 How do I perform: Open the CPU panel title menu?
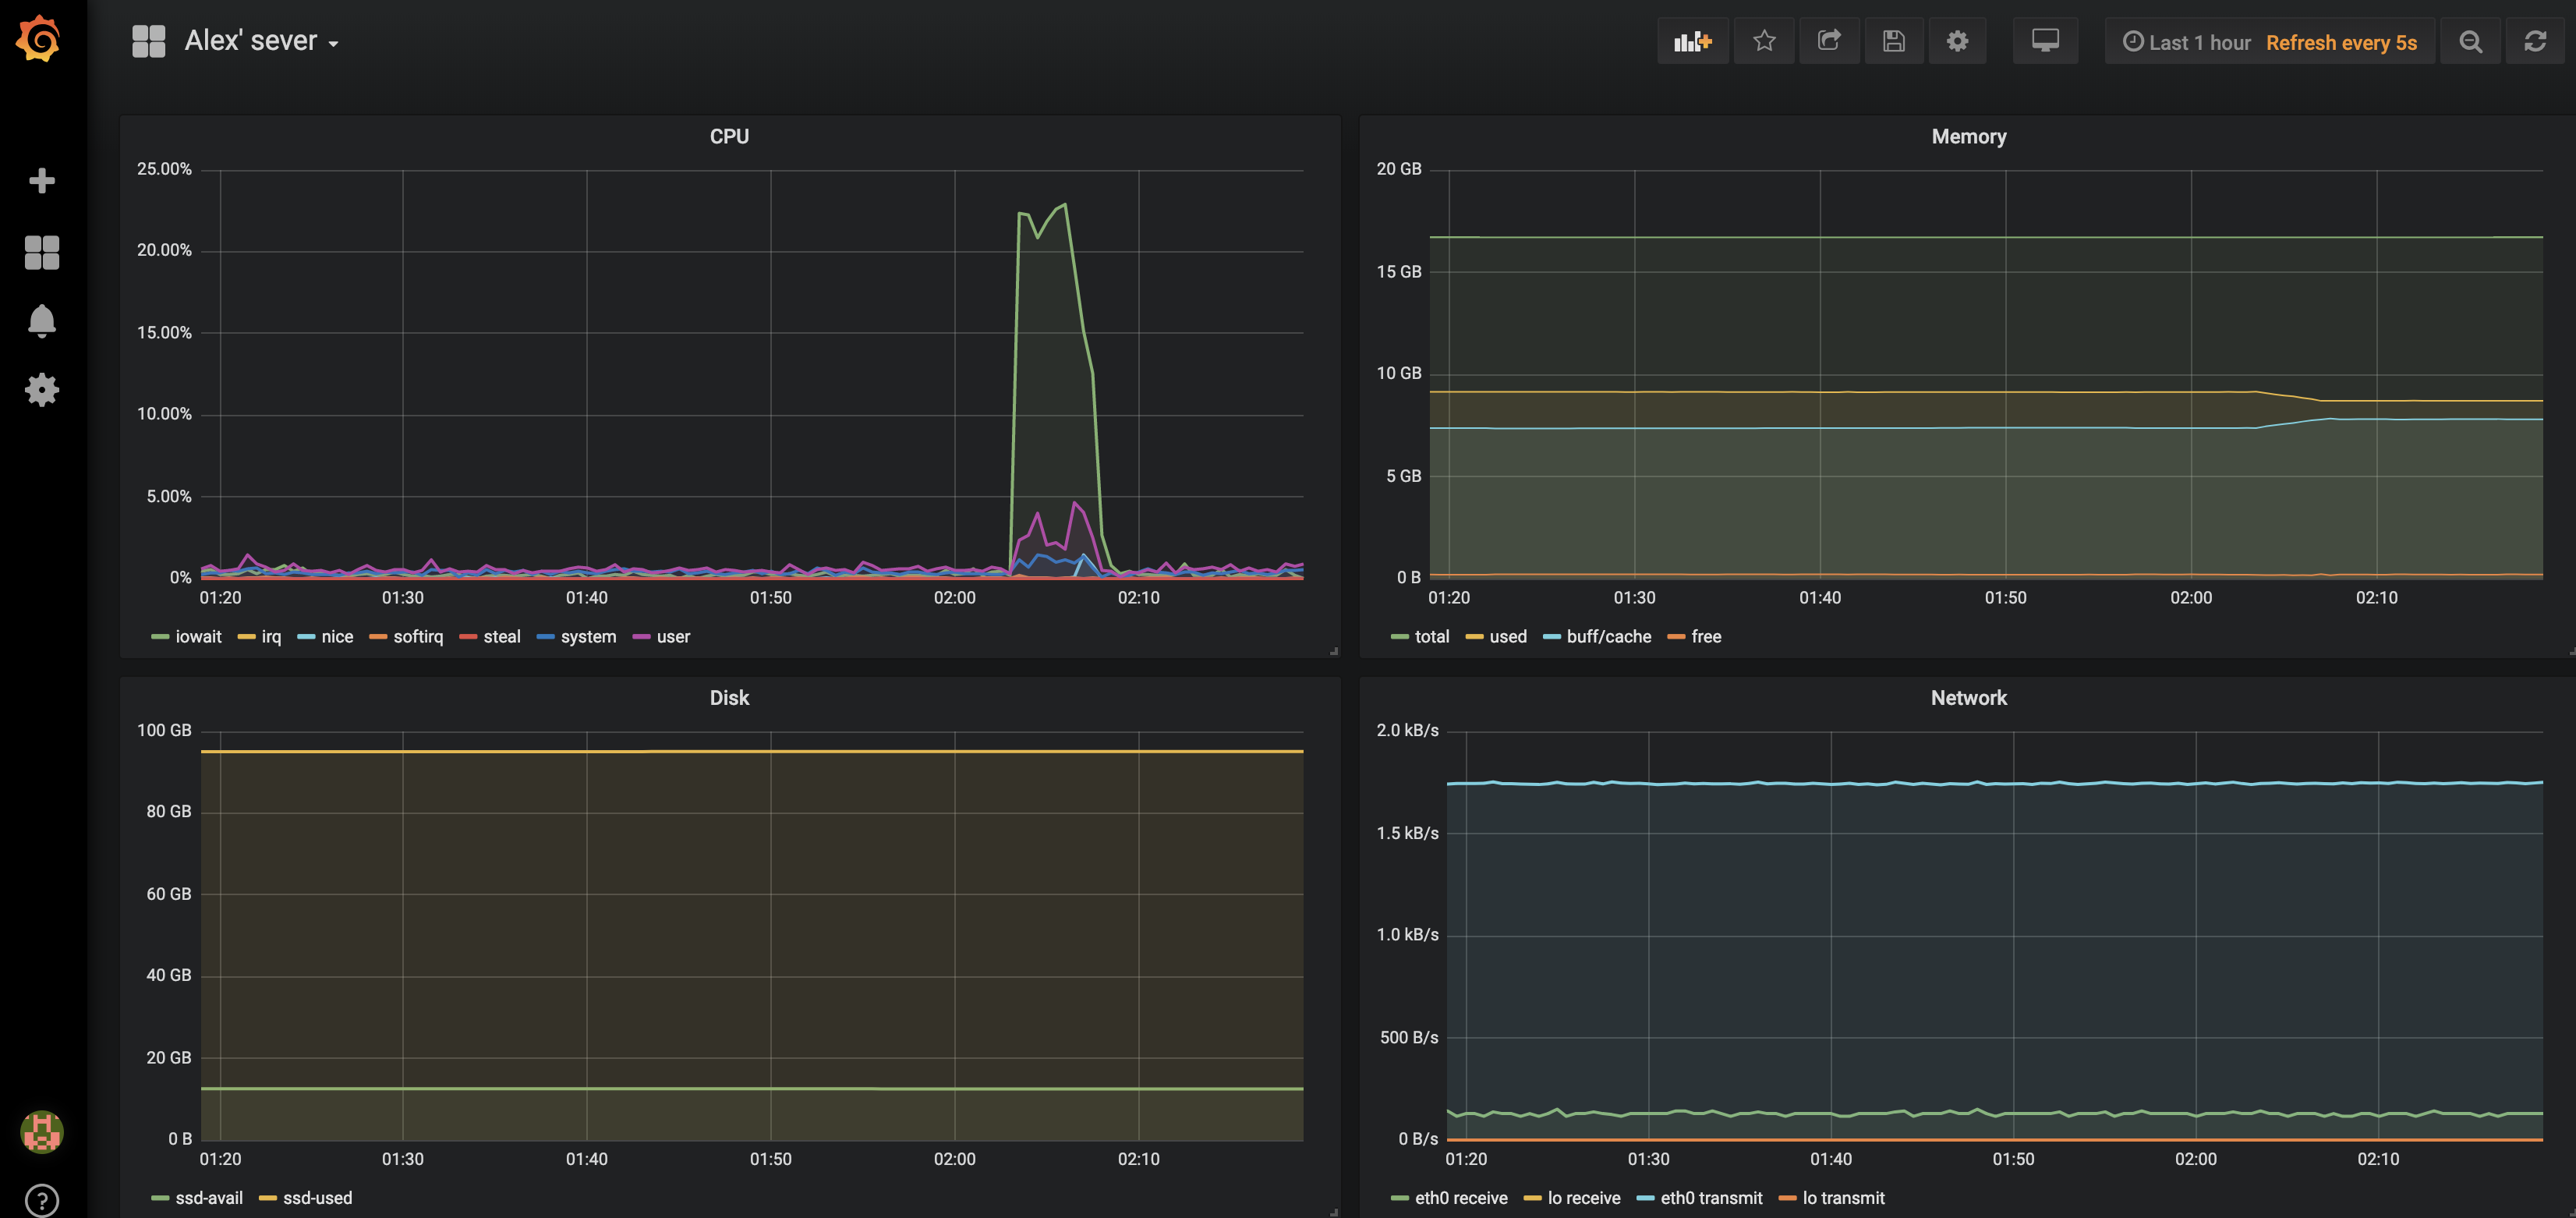729,137
